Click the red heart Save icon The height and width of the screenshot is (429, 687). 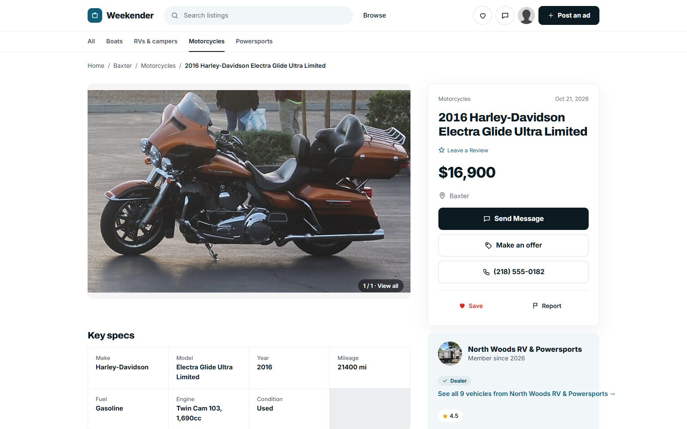click(x=462, y=306)
